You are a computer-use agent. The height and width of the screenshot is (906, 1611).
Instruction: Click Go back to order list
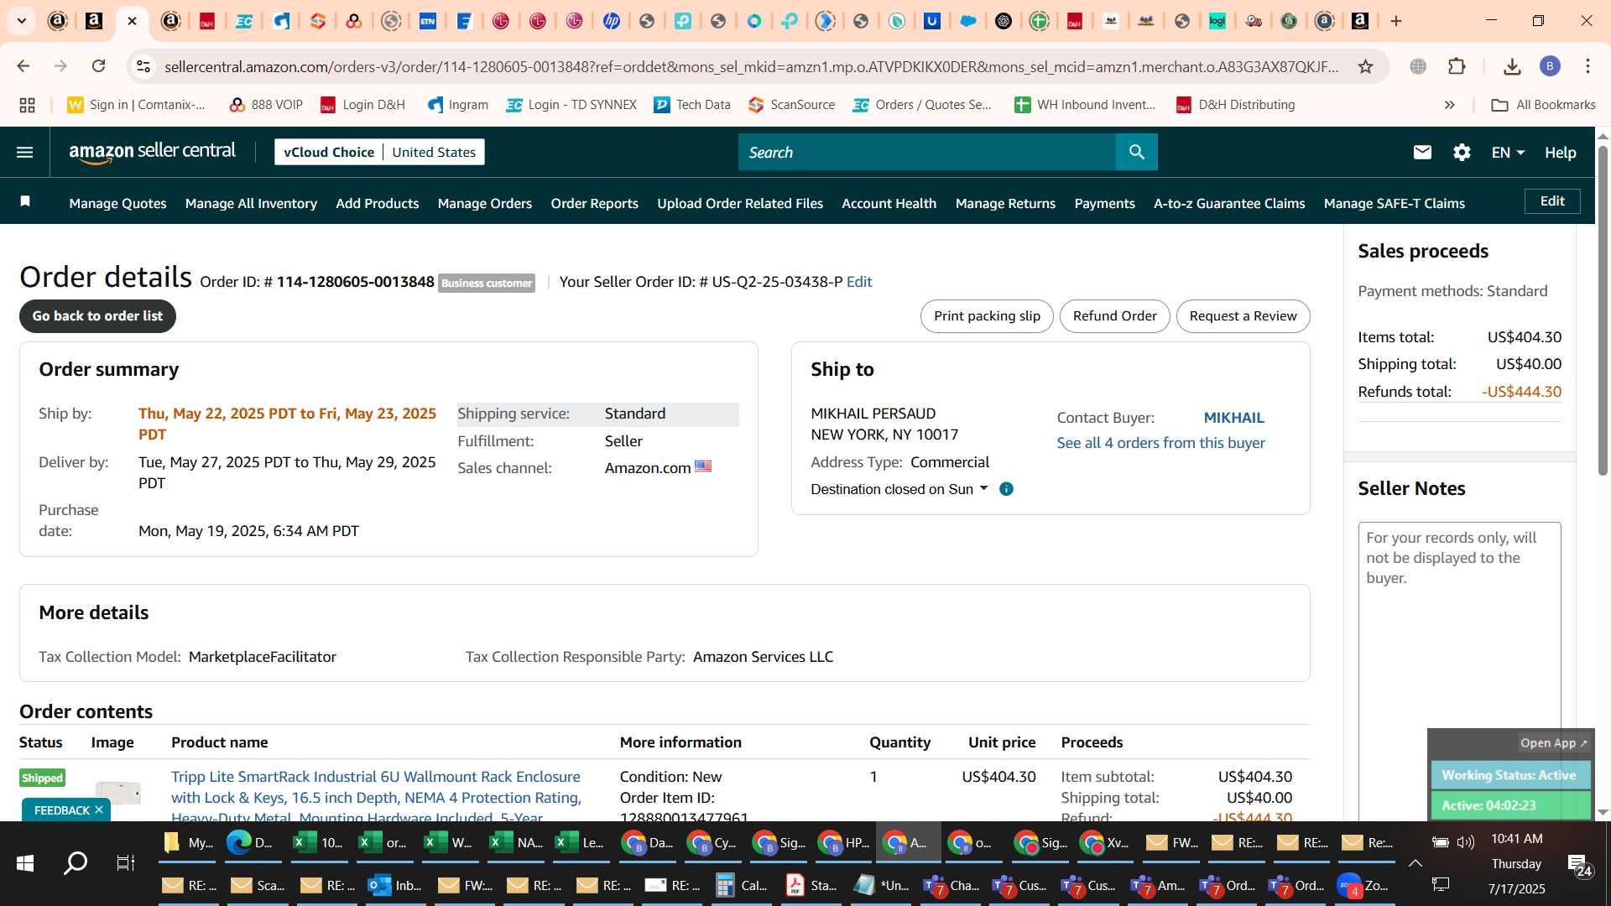(x=97, y=316)
